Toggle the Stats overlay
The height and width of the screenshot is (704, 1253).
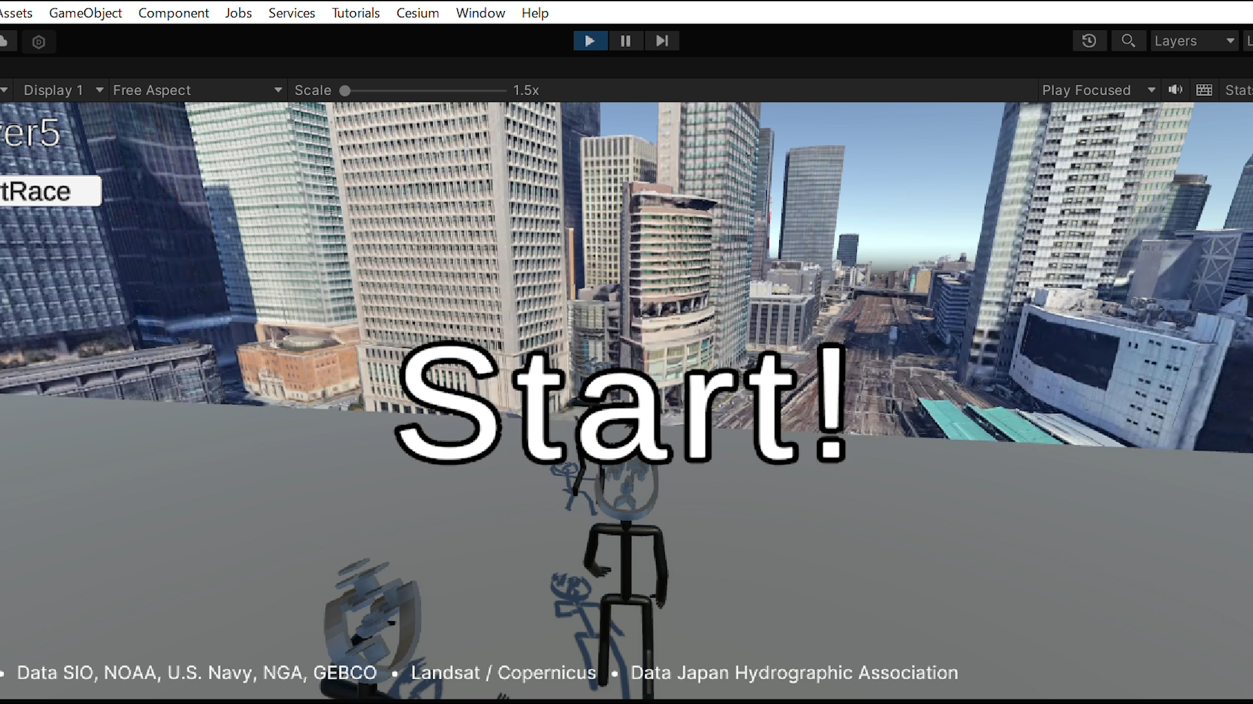pos(1238,90)
